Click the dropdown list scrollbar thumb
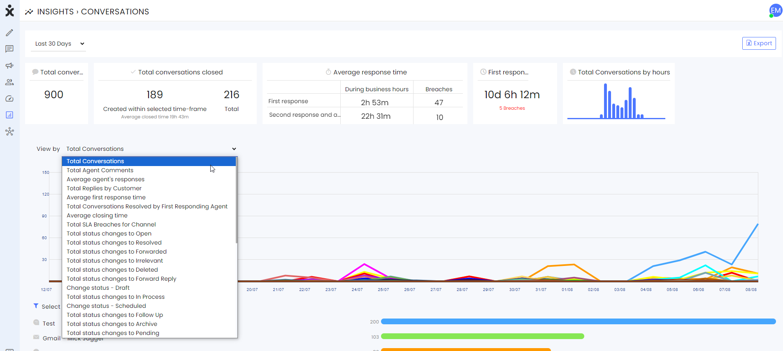The image size is (783, 351). point(237,200)
